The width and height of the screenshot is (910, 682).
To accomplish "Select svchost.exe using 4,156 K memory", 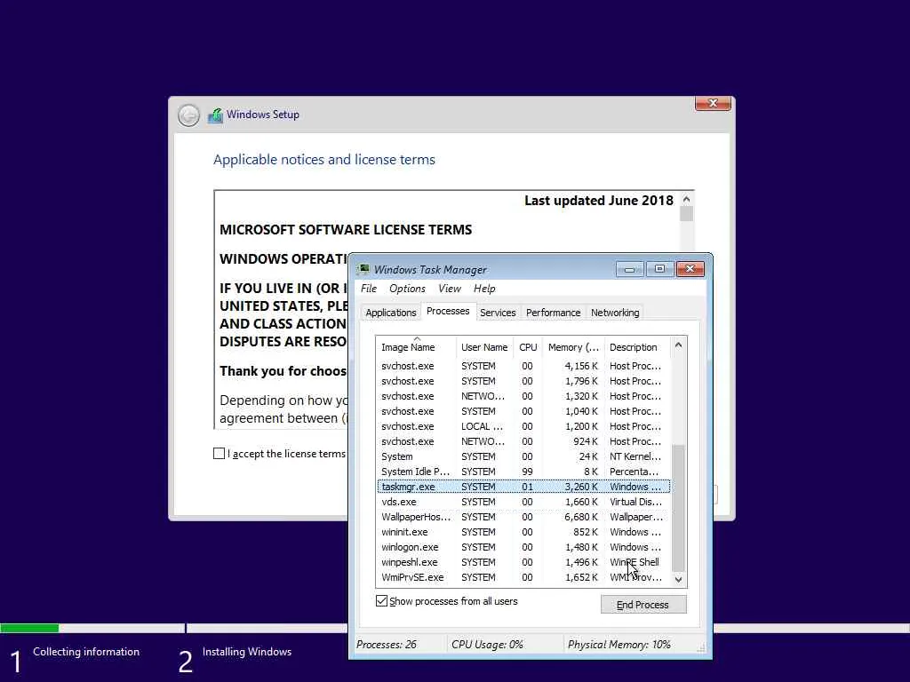I will click(x=523, y=366).
